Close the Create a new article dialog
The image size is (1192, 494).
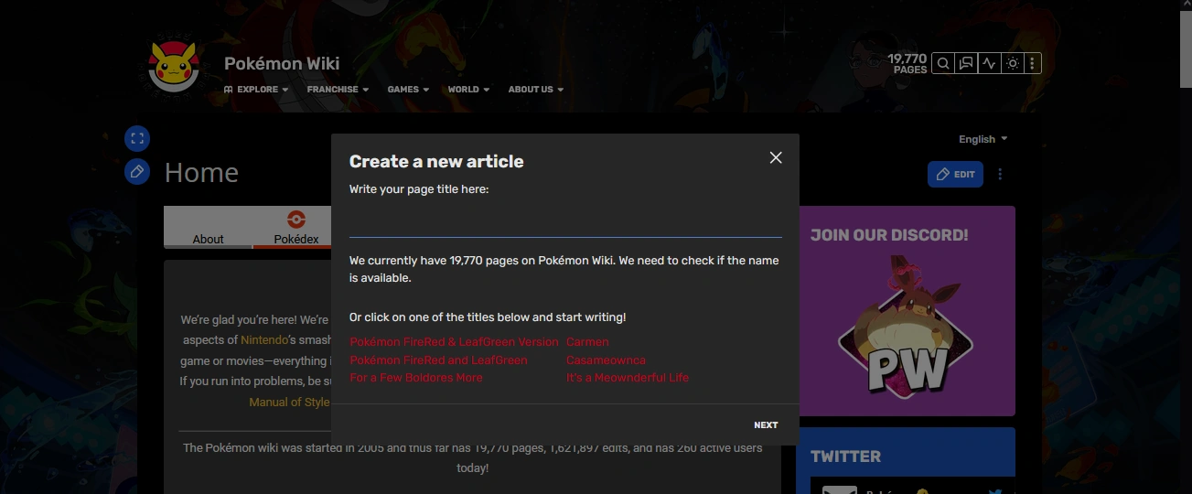[x=776, y=157]
